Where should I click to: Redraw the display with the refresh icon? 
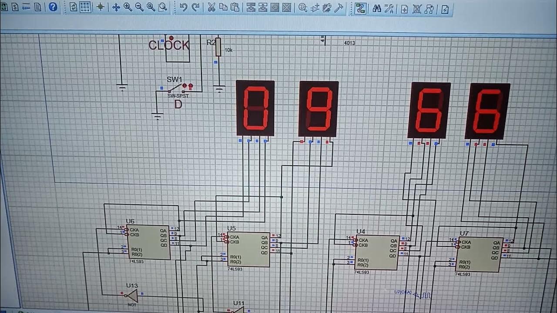tap(73, 7)
